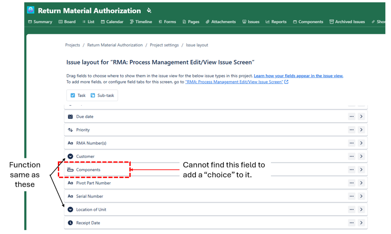Click the Projects breadcrumb link
This screenshot has height=234, width=391.
pos(73,45)
